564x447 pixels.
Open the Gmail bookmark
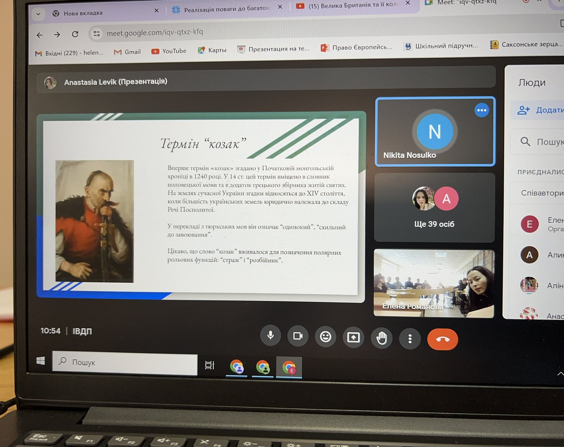click(127, 52)
